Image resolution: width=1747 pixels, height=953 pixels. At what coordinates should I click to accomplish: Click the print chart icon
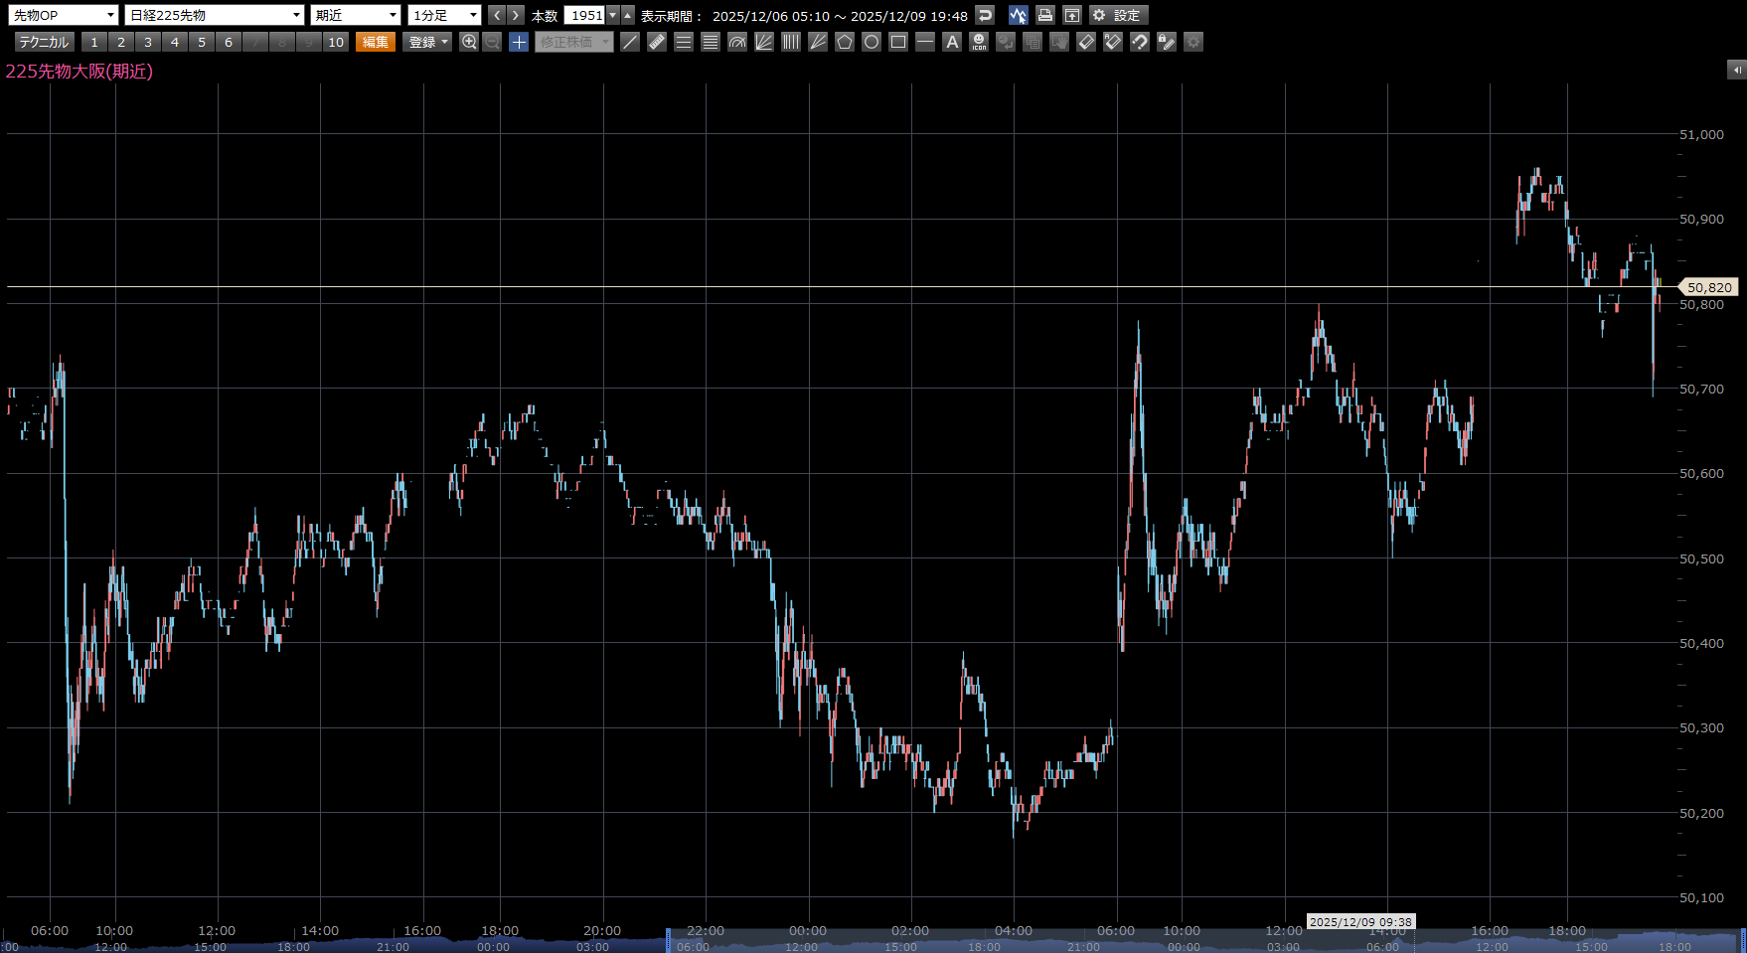click(x=1044, y=15)
